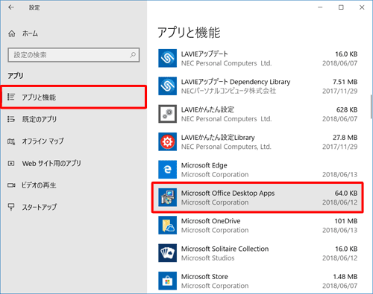Click the video icon beside ビデオの再生
The height and width of the screenshot is (294, 373).
11,185
